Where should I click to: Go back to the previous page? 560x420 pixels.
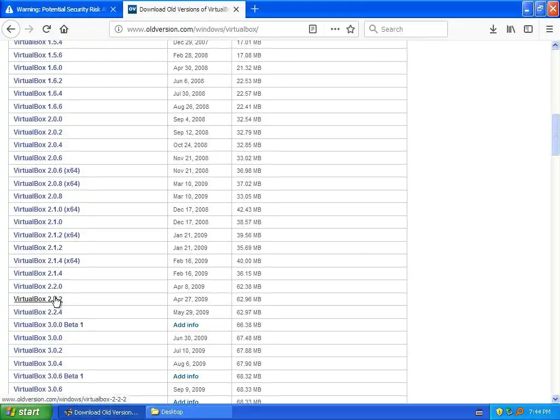(x=11, y=29)
